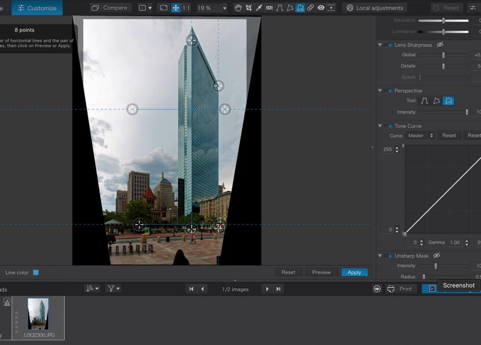Switch to the Customize tab
The image size is (481, 345).
click(x=37, y=8)
